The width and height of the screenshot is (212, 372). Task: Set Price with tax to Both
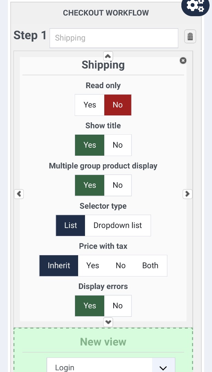tap(150, 266)
